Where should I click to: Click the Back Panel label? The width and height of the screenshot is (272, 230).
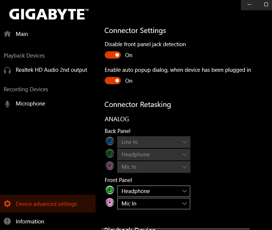point(118,131)
